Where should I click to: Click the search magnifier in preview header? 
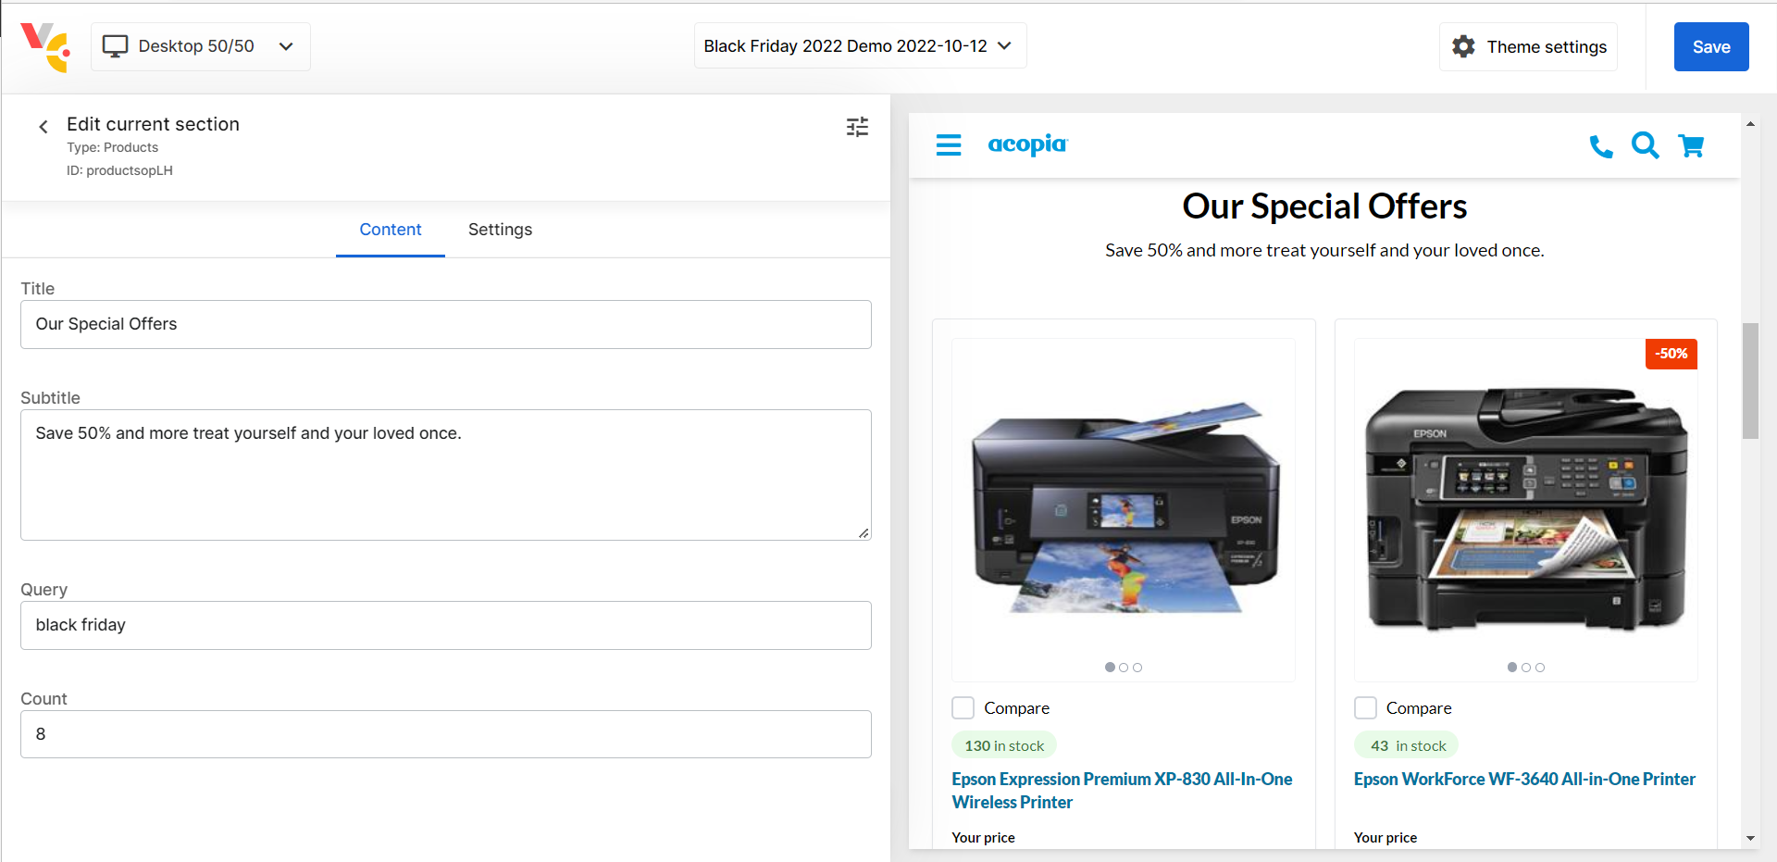click(x=1645, y=145)
